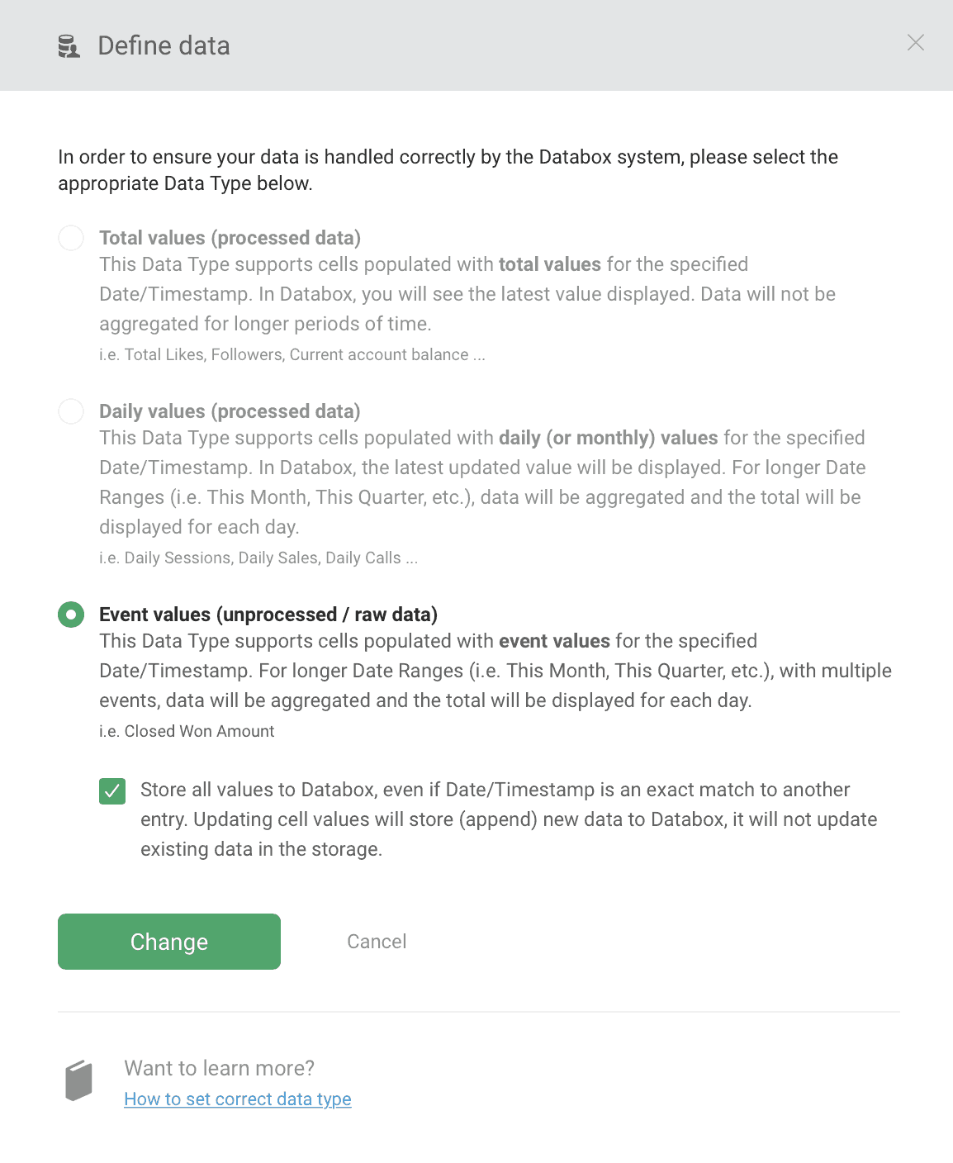
Task: Select the Daily values radio button
Action: tap(71, 411)
